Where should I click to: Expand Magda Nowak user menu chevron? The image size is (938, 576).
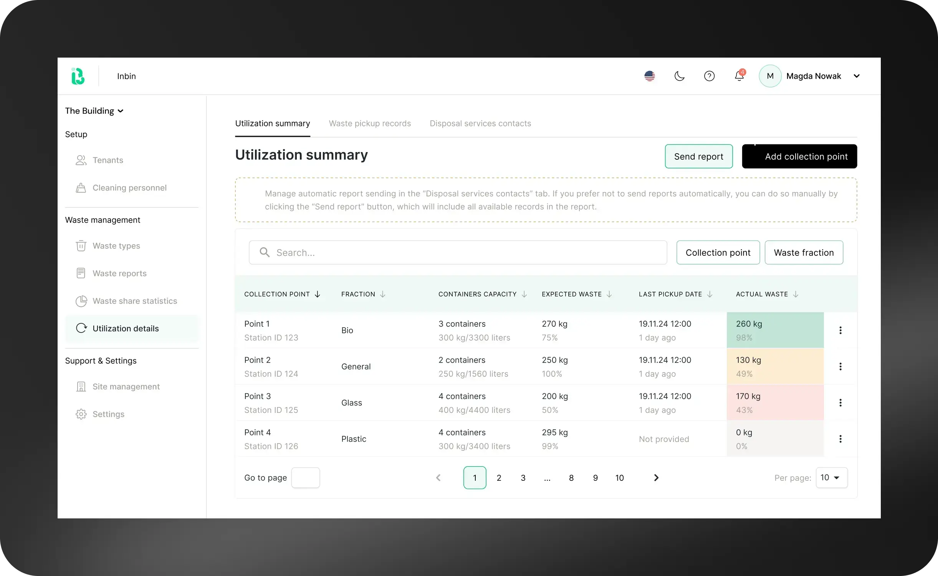pyautogui.click(x=857, y=76)
